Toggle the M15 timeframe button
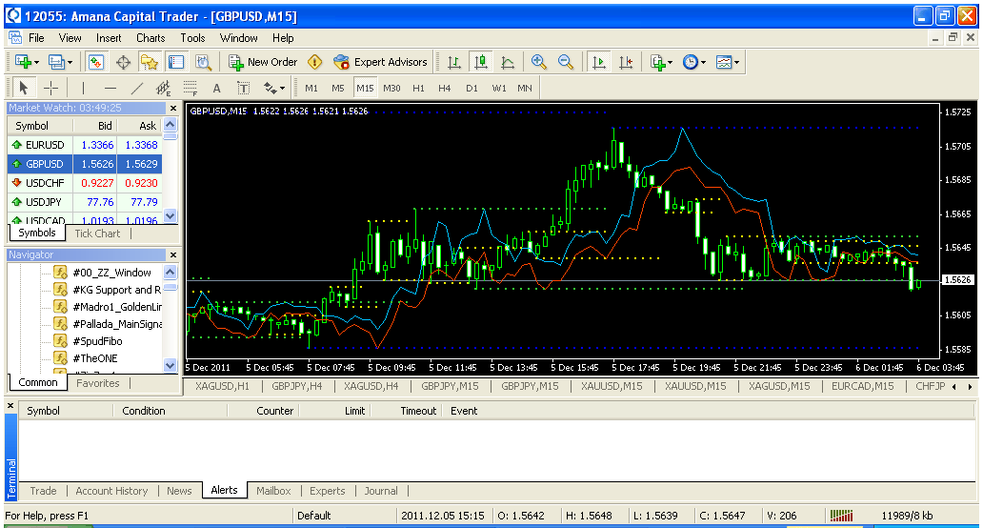The image size is (983, 528). pyautogui.click(x=365, y=88)
